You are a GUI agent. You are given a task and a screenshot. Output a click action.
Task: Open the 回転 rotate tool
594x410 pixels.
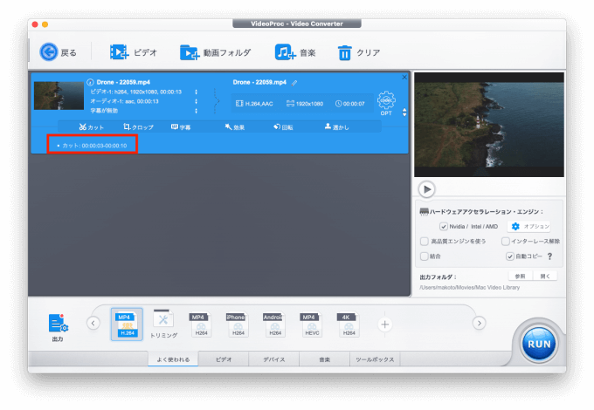tap(283, 127)
